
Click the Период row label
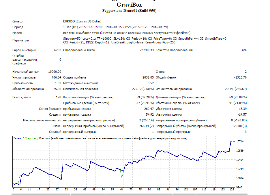(x=18, y=27)
